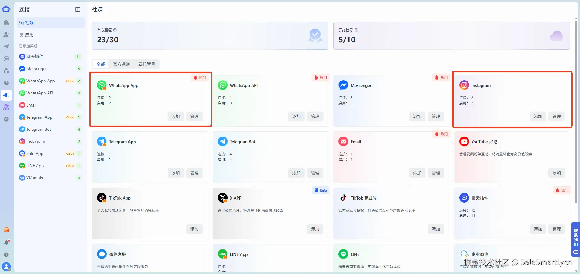
Task: Open LINE App channel in sidebar list
Action: click(x=51, y=166)
